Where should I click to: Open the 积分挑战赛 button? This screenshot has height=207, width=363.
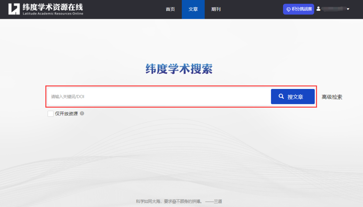tap(298, 9)
